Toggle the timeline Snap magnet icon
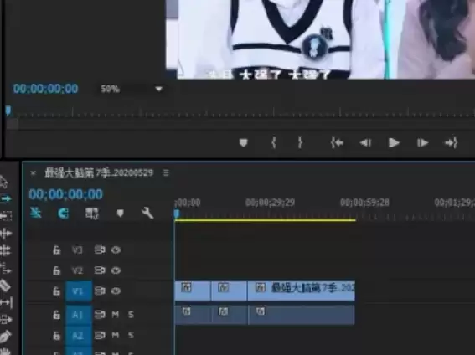 [x=63, y=214]
